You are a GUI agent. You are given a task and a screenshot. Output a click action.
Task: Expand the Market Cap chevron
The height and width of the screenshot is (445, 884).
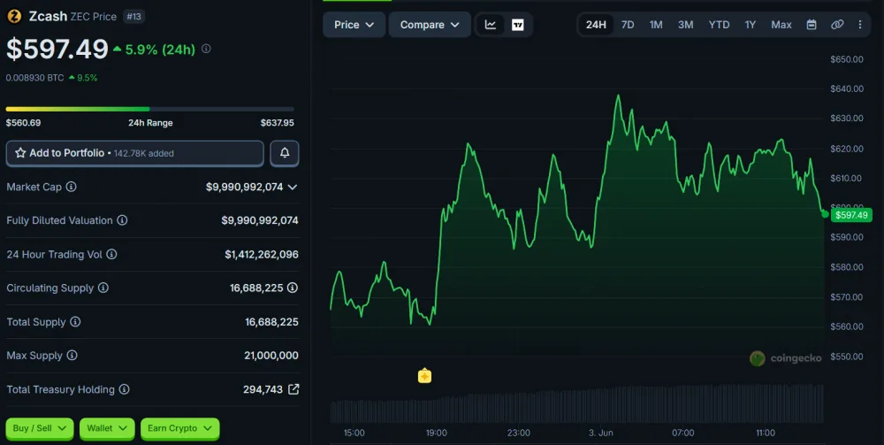(x=292, y=187)
